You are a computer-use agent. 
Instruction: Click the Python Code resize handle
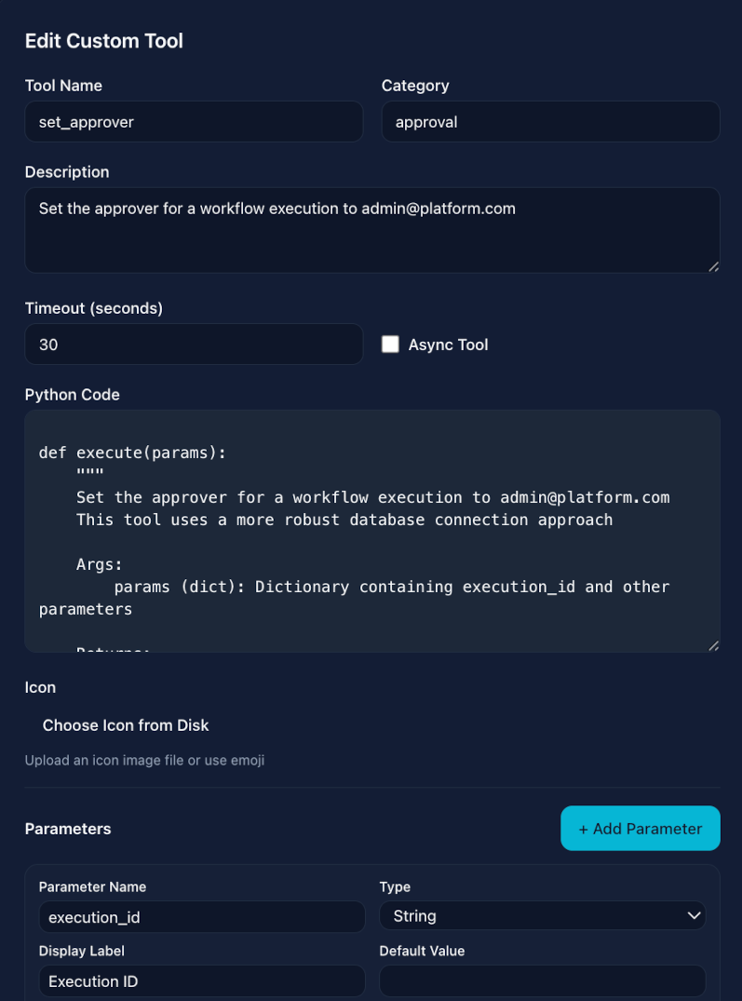click(x=715, y=644)
